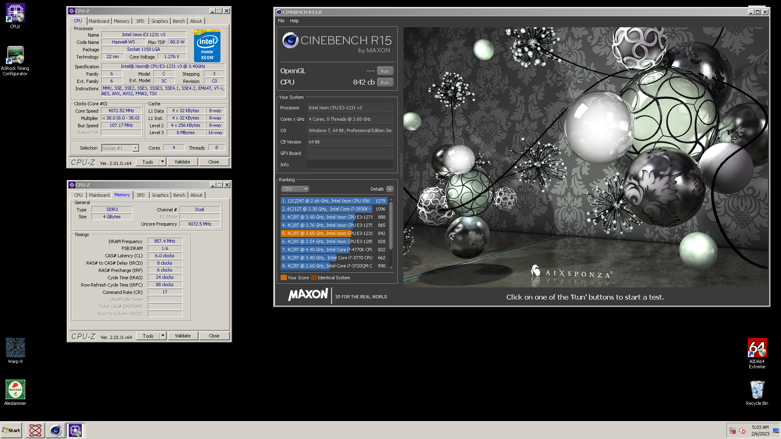The image size is (781, 439).
Task: Open the Graphics tab in top CPU-Z window
Action: point(160,21)
